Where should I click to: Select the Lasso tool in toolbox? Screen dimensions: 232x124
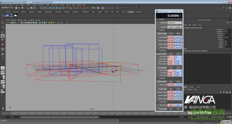(x=2, y=27)
